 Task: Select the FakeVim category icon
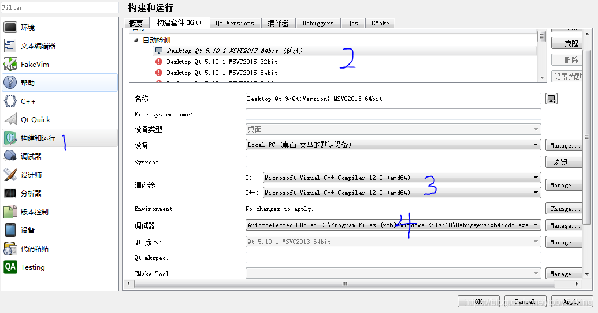(x=10, y=64)
